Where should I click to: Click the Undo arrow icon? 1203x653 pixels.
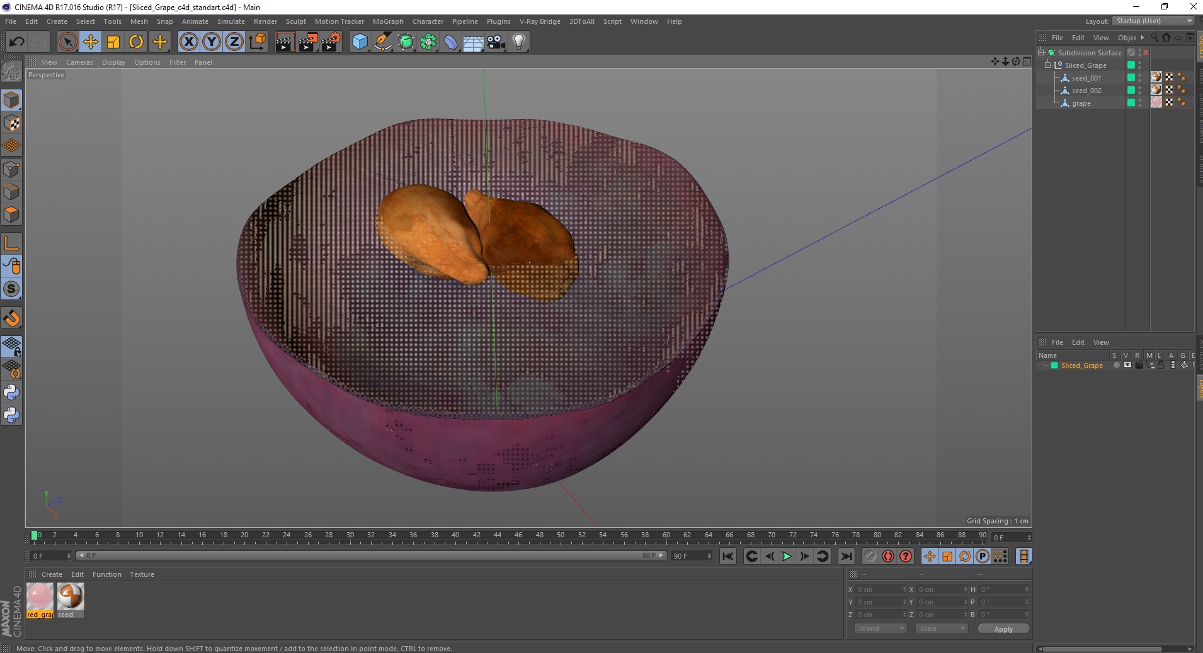(x=16, y=42)
